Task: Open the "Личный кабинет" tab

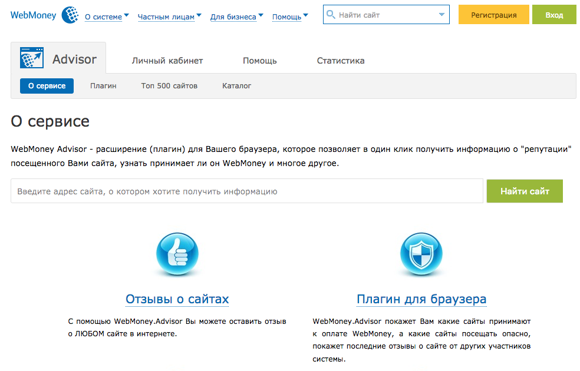Action: click(167, 61)
